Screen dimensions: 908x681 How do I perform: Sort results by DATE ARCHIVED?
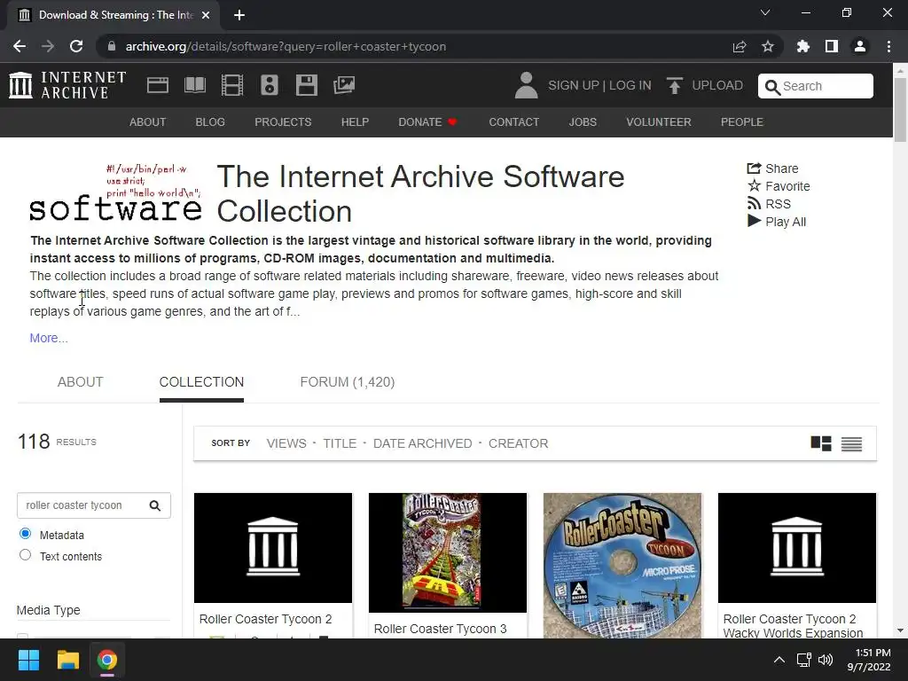coord(422,443)
